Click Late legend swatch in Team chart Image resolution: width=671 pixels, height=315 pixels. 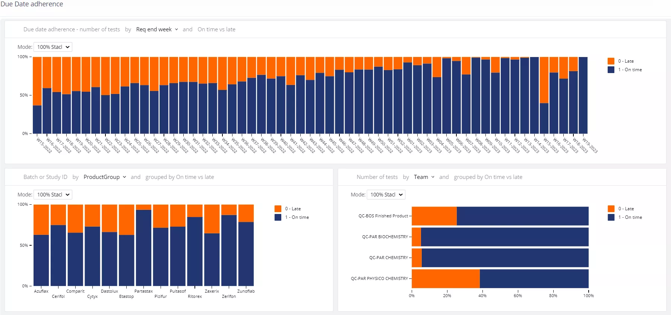[x=611, y=209]
